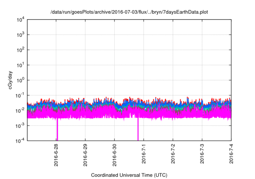Click the 2016-6-30 date tick label
This screenshot has height=179, width=255.
tap(114, 155)
